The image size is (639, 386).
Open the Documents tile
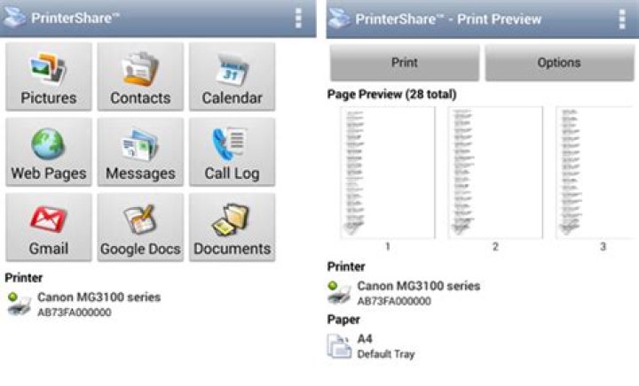click(x=232, y=228)
